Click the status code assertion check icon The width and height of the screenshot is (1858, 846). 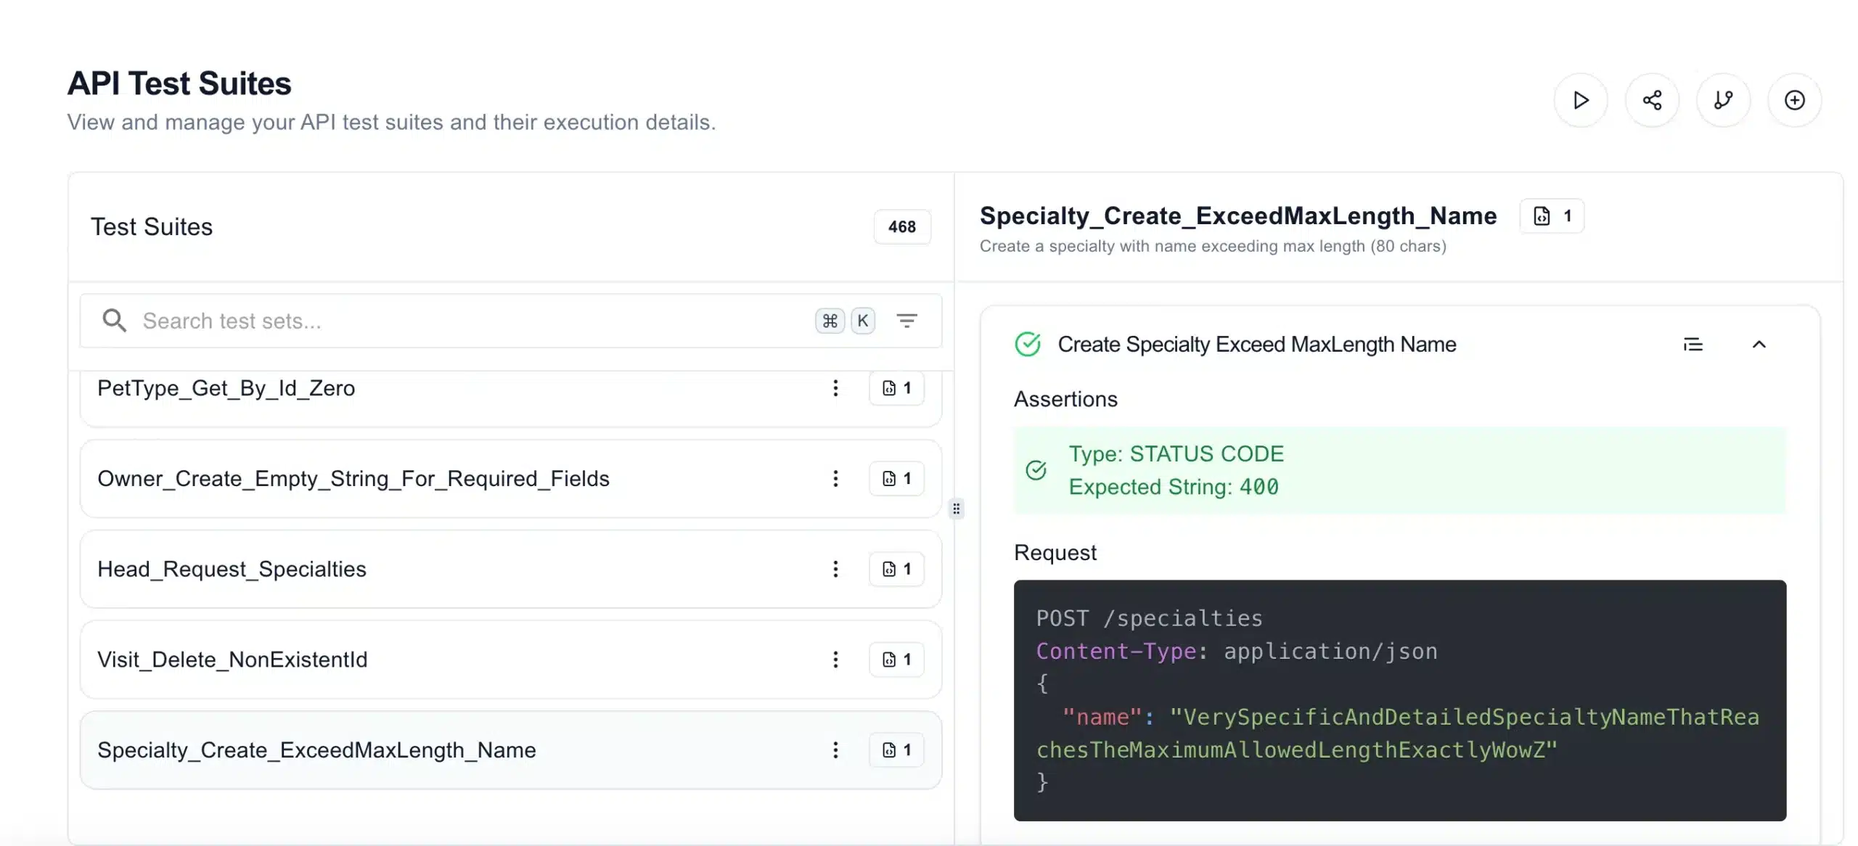[x=1036, y=470]
